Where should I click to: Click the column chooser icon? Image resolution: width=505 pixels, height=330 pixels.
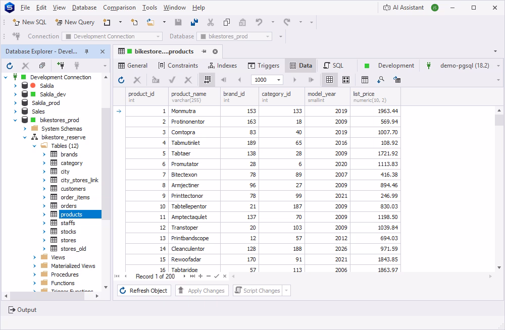(365, 80)
